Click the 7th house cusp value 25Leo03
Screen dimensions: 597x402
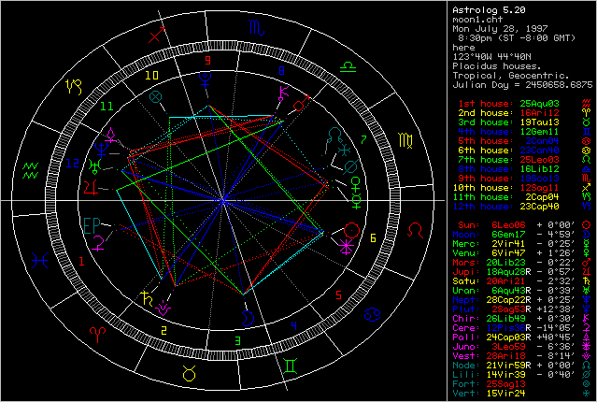pos(539,160)
